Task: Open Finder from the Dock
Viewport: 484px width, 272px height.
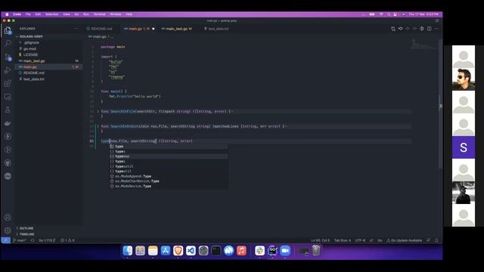Action: click(128, 251)
